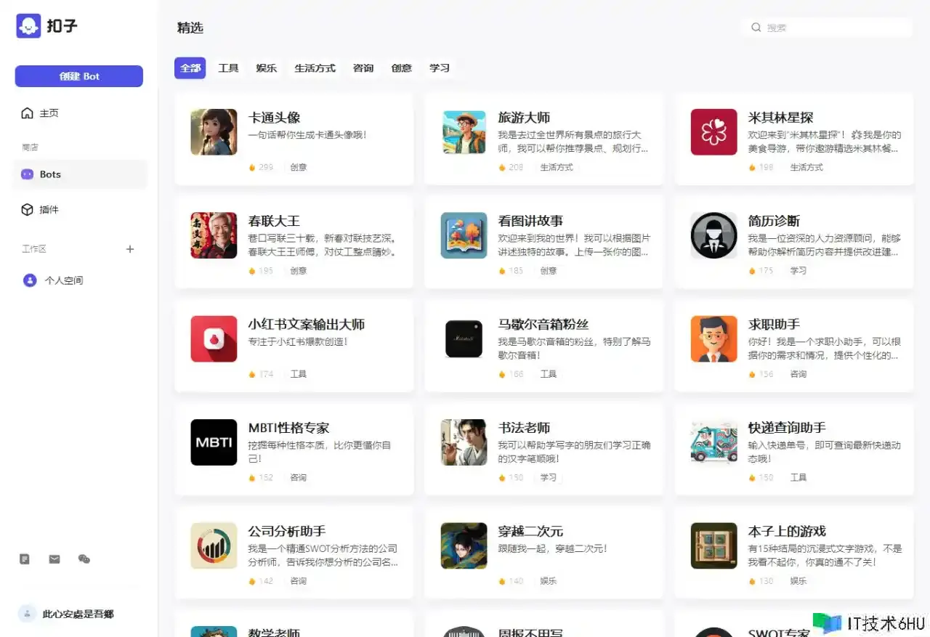This screenshot has width=930, height=637.
Task: Click the search input field
Action: [827, 28]
